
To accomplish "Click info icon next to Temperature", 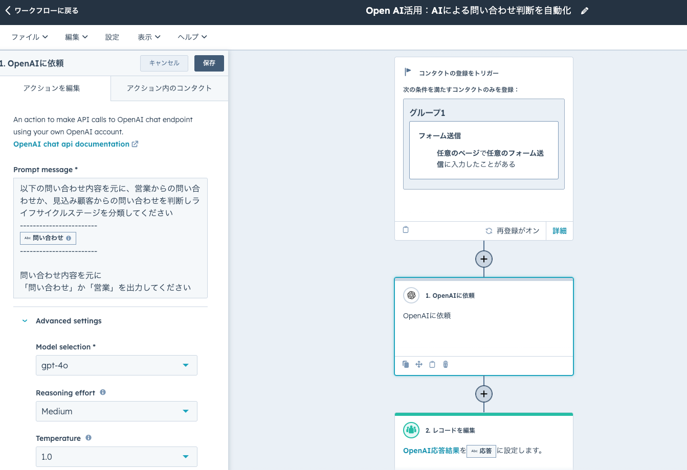I will pyautogui.click(x=88, y=438).
